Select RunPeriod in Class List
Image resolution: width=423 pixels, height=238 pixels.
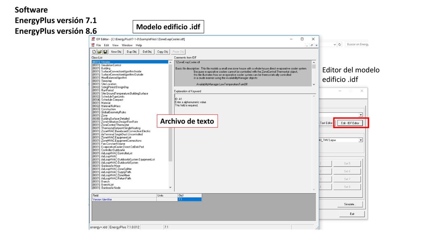(x=107, y=90)
